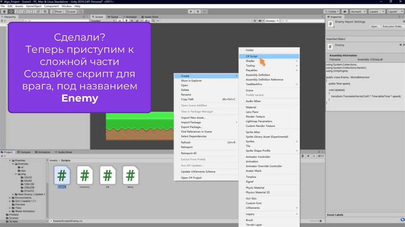Expand Legacy submenu in Create list
This screenshot has width=405, height=227.
point(269,214)
